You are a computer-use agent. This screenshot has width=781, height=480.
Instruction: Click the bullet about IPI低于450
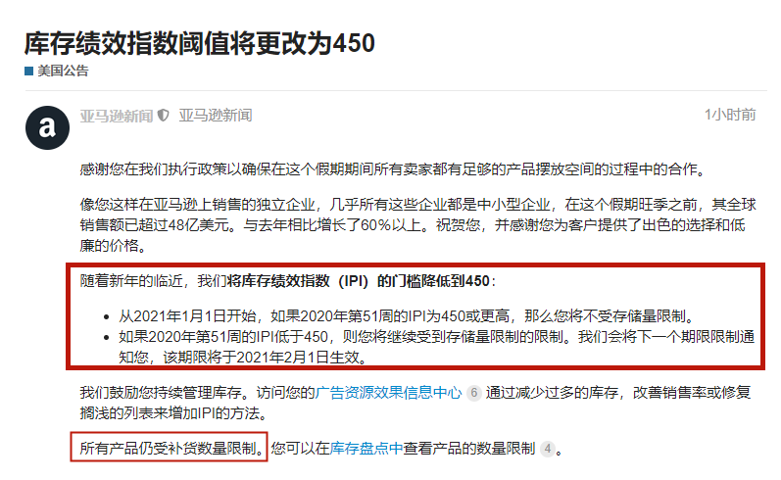click(x=436, y=347)
